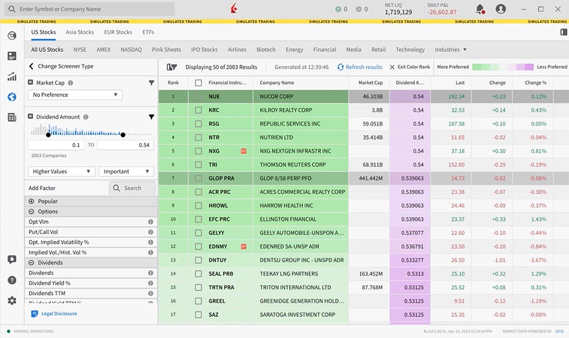This screenshot has height=338, width=569.
Task: Expand the Industries menu
Action: coord(451,49)
